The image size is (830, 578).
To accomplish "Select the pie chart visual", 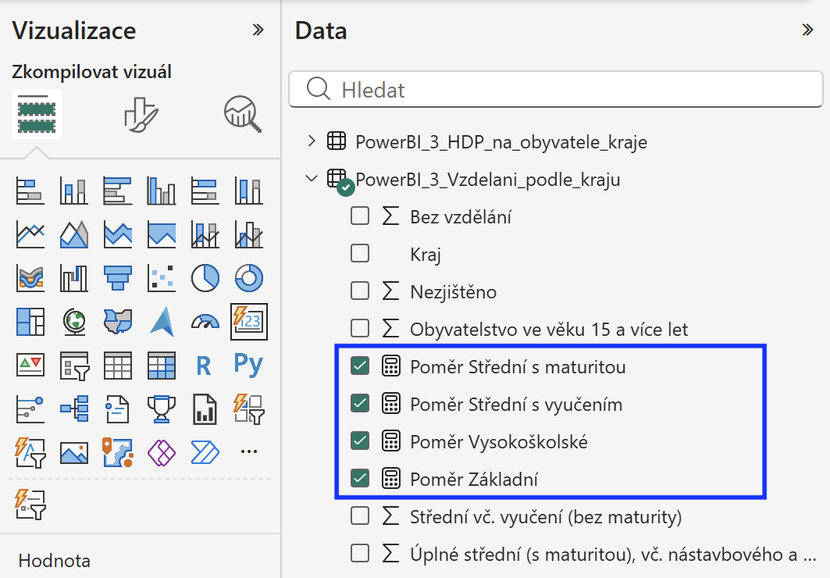I will pos(205,278).
